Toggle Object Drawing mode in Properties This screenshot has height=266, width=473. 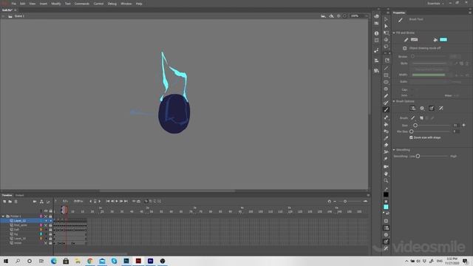pyautogui.click(x=404, y=48)
